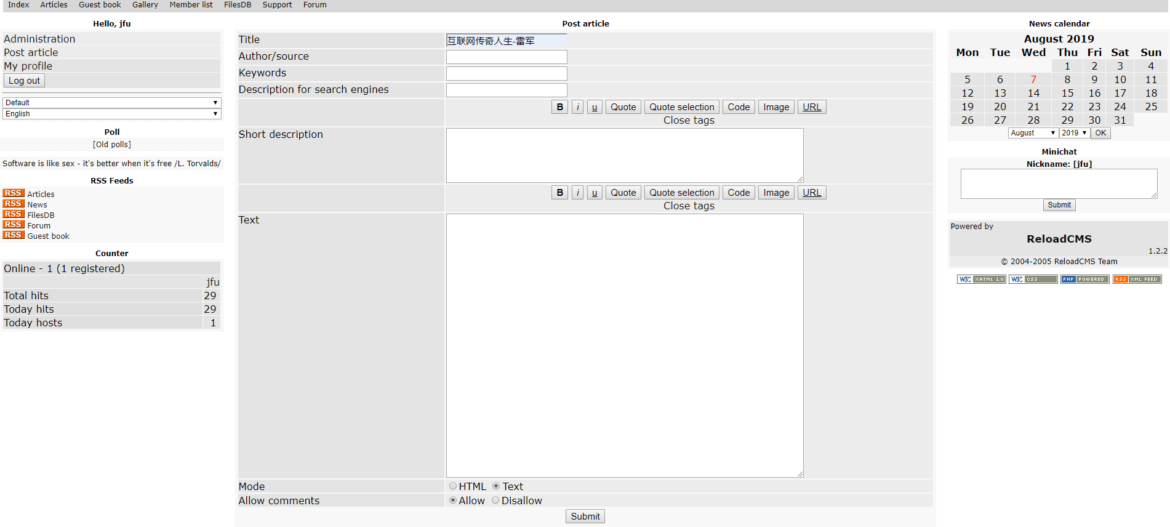Click the Log out button
This screenshot has height=527, width=1170.
(x=24, y=81)
